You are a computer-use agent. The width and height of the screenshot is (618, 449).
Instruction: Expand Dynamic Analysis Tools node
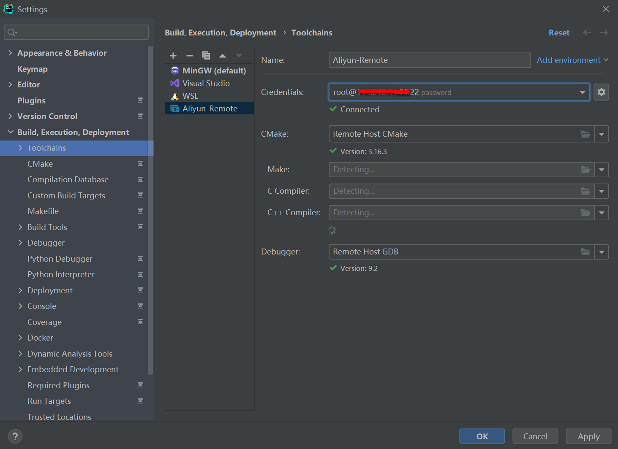(20, 354)
